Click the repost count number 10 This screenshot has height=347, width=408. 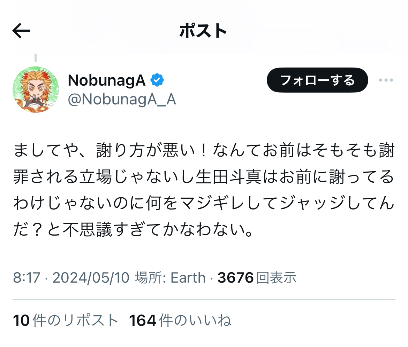click(x=21, y=321)
